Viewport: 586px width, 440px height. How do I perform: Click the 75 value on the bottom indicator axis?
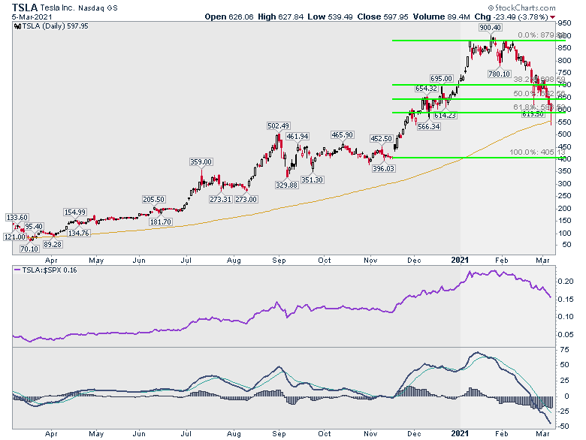pos(564,350)
